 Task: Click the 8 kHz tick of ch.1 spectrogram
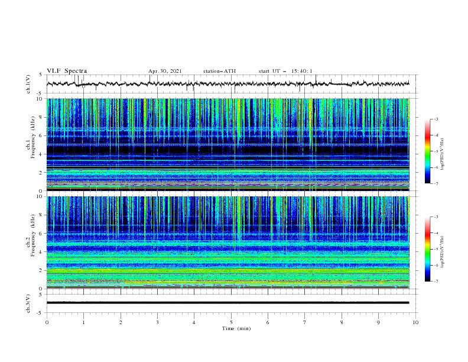41,117
